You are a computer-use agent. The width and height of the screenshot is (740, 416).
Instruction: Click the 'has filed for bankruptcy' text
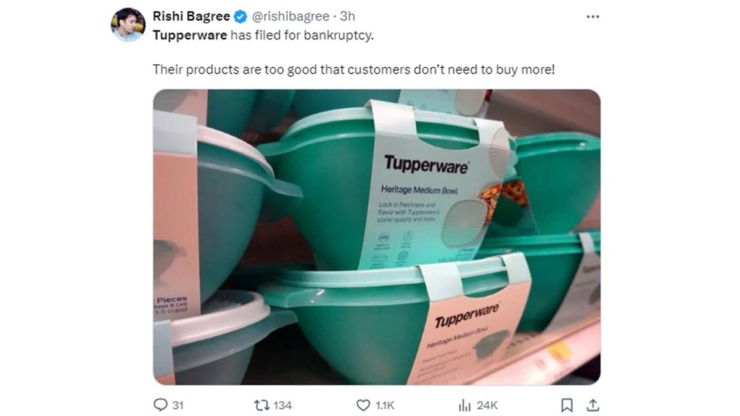[302, 35]
